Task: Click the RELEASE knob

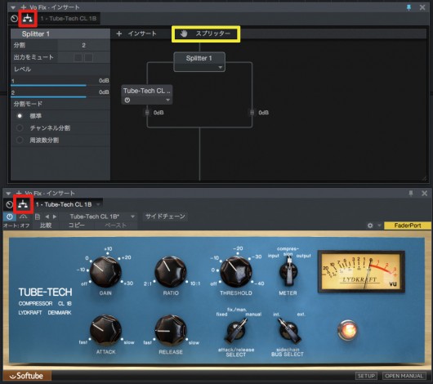Action: [171, 330]
